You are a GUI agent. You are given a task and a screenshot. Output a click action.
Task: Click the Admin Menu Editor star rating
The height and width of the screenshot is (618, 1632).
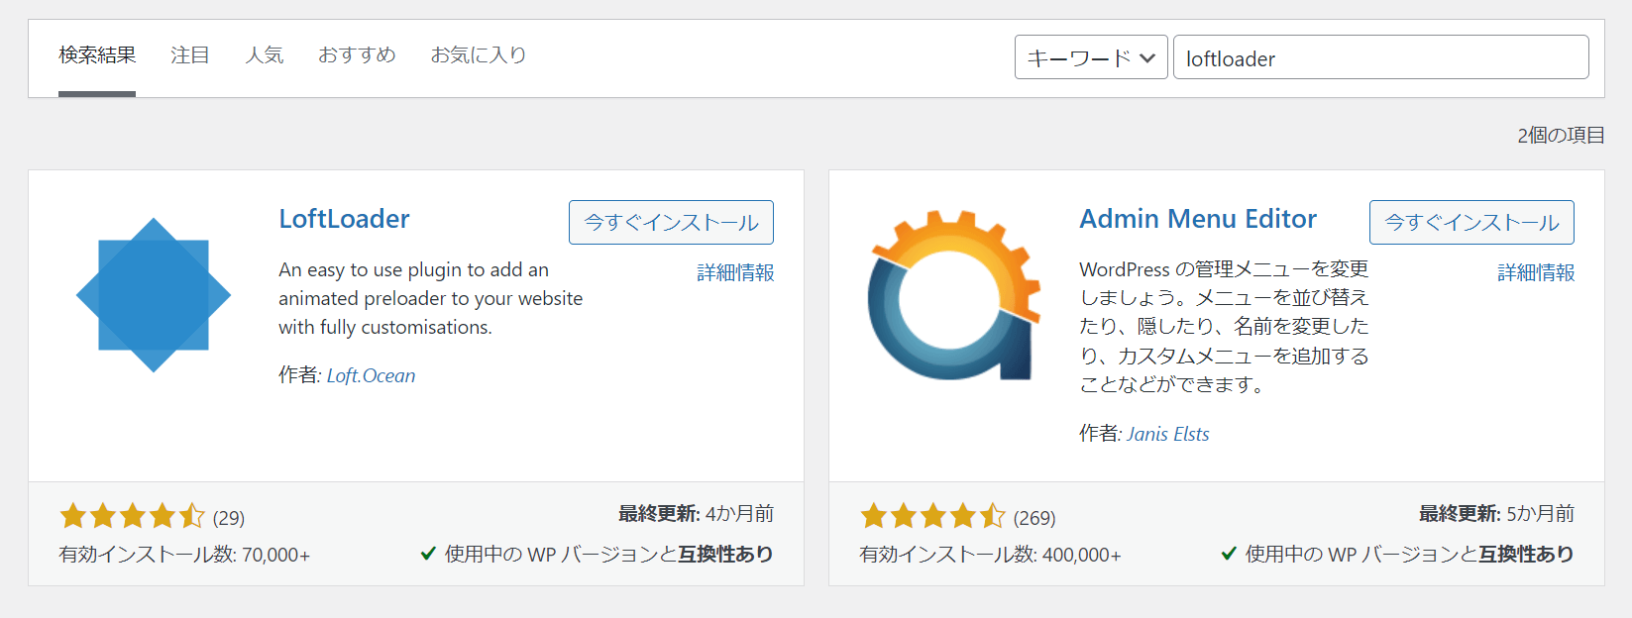[932, 516]
